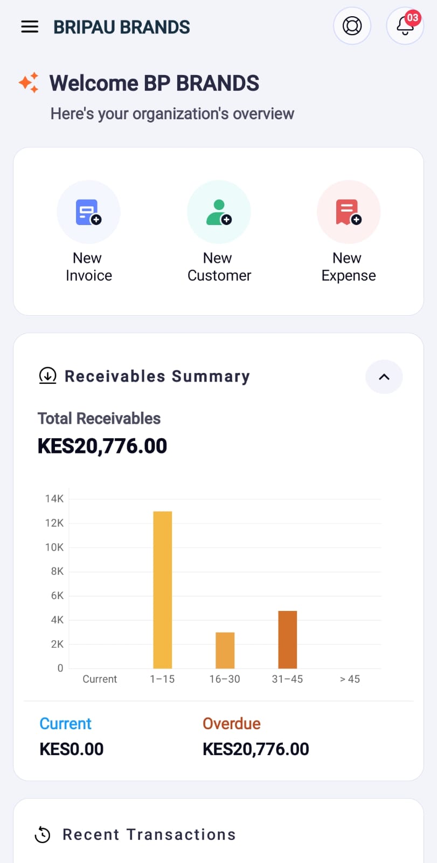The height and width of the screenshot is (863, 437).
Task: Open the Recent Transactions section header
Action: tap(149, 834)
